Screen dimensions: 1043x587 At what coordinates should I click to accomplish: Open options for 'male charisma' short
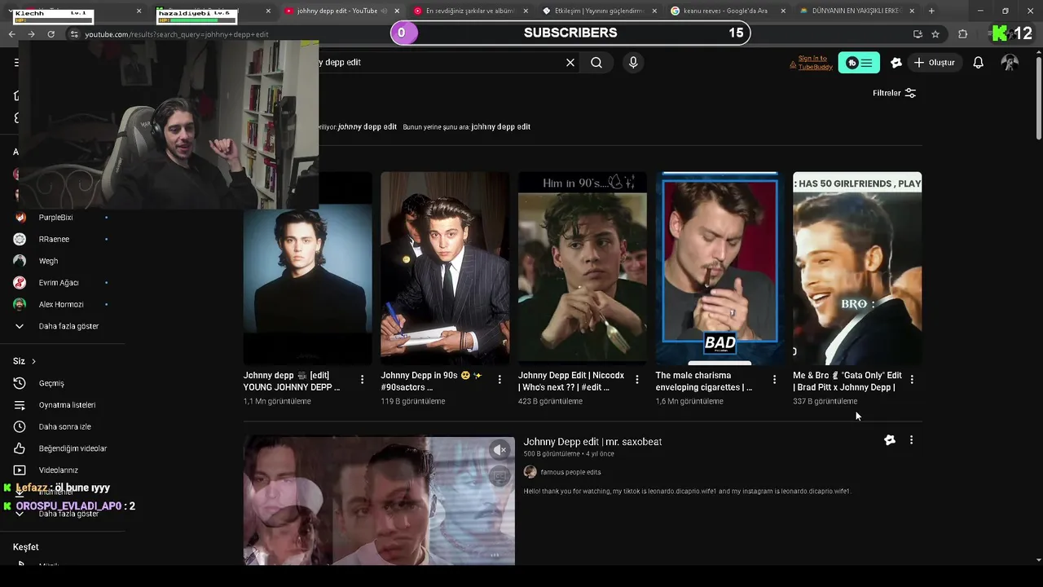tap(774, 380)
